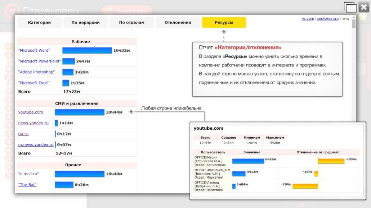Click the Минимум column header in popup
Image resolution: width=371 pixels, height=208 pixels.
252,137
